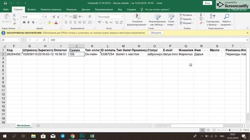Open the Текстовый number format dropdown
250x140 pixels.
[122, 17]
